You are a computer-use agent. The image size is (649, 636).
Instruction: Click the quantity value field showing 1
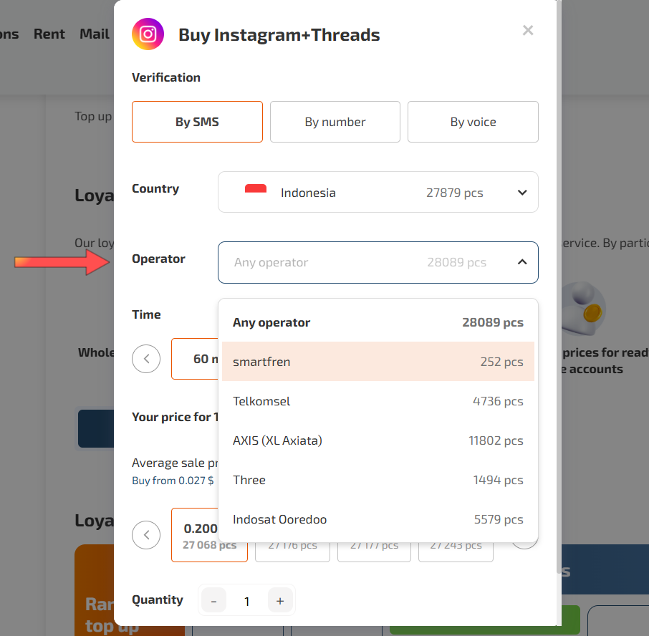point(247,601)
